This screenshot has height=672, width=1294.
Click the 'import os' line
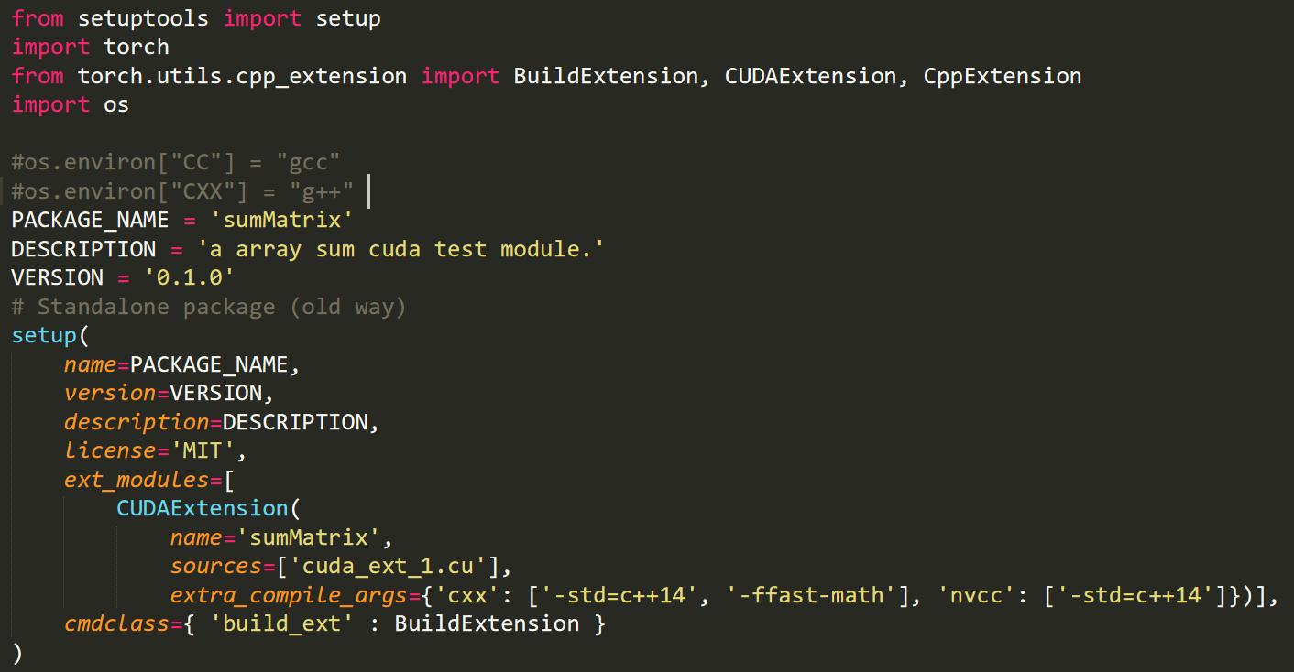71,104
